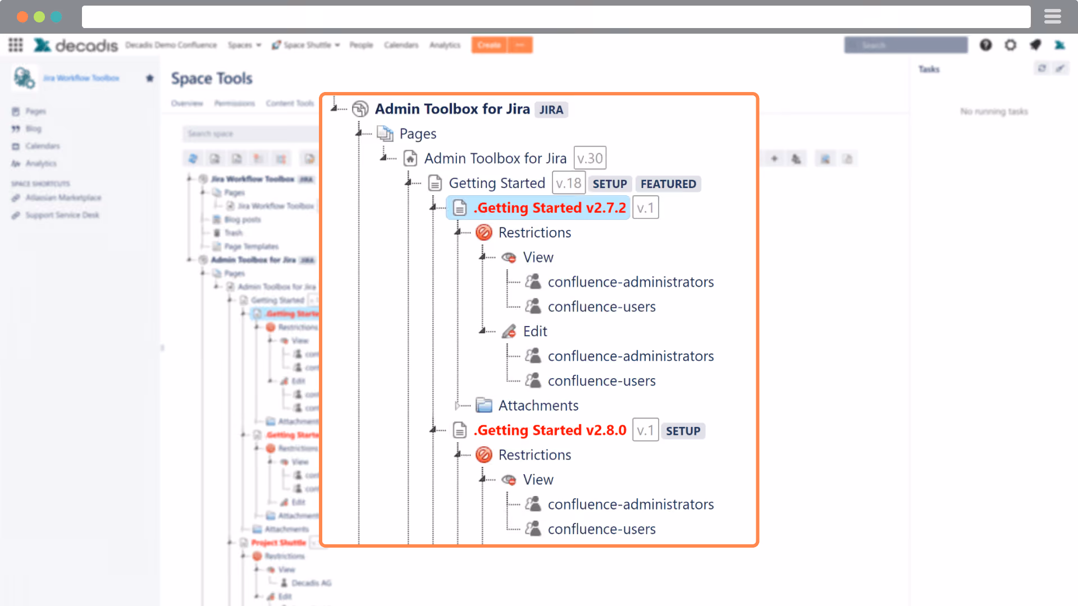Click the Attachments folder icon

click(x=484, y=405)
